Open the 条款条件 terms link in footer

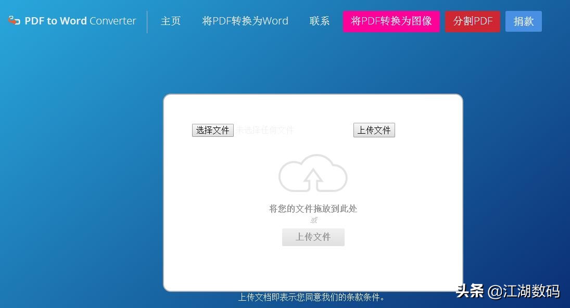pos(363,297)
